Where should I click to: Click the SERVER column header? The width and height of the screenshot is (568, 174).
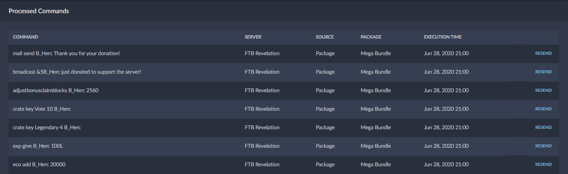(253, 37)
